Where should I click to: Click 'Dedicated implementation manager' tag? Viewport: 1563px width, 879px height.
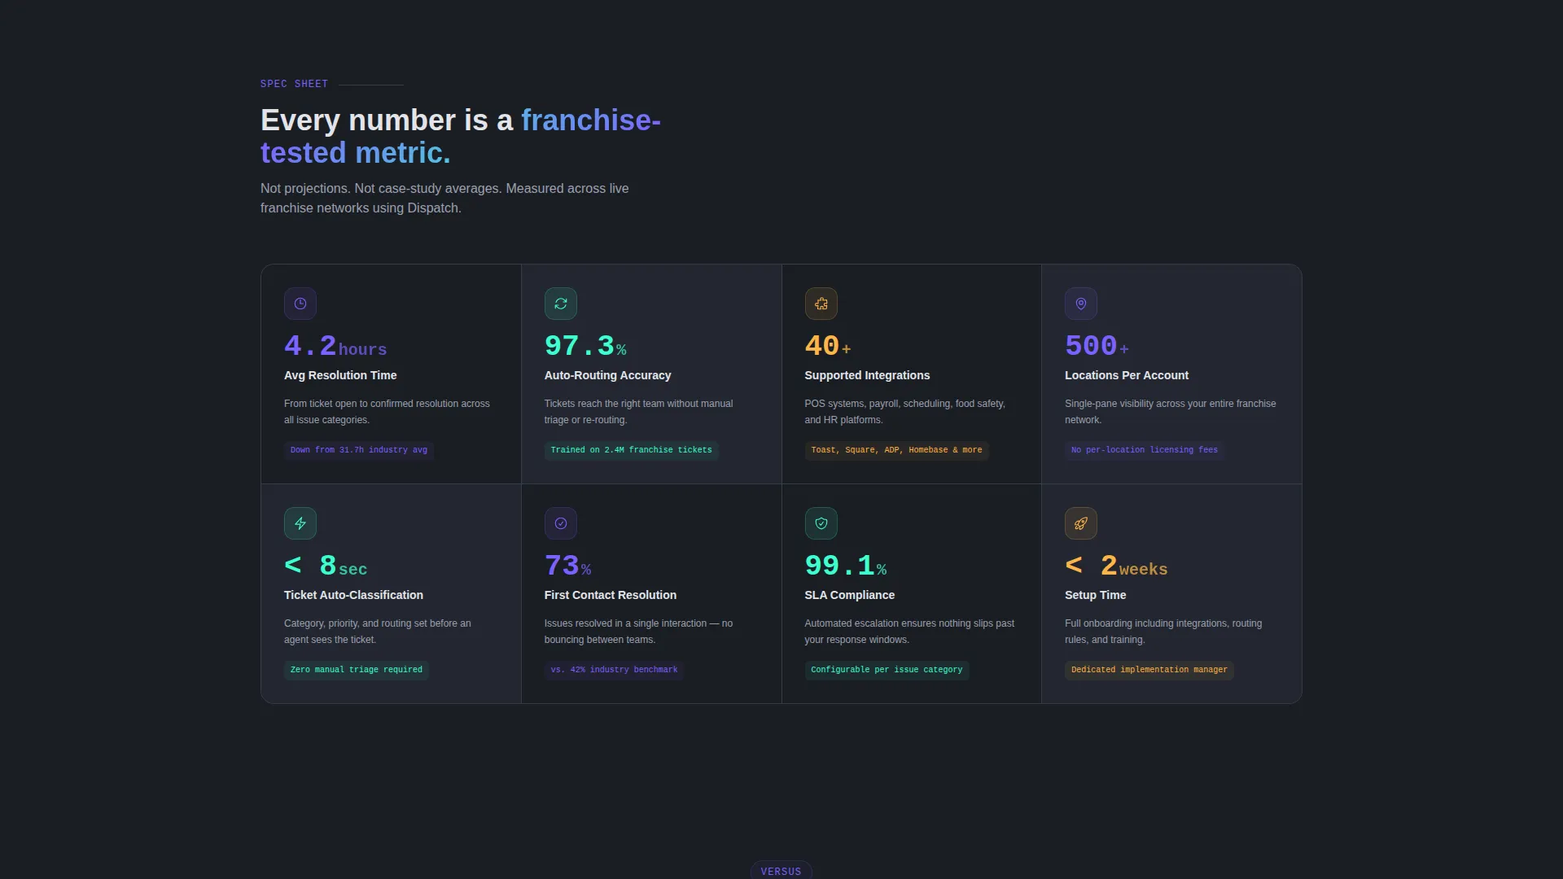(1149, 670)
